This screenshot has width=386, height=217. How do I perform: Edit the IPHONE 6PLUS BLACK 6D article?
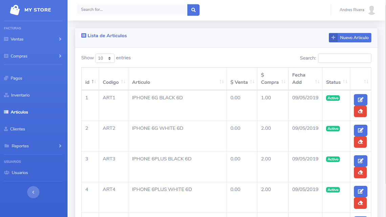tap(360, 161)
